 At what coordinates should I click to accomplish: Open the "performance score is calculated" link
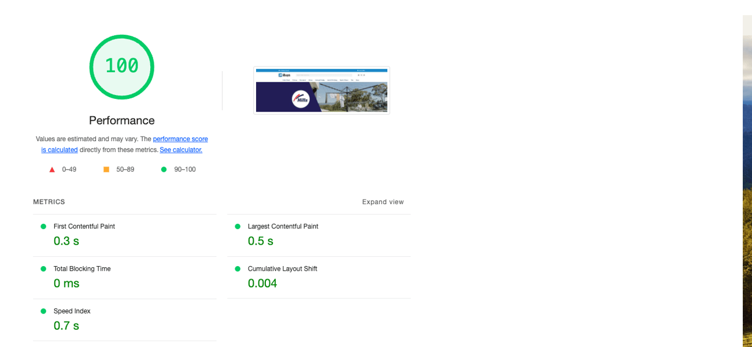180,139
